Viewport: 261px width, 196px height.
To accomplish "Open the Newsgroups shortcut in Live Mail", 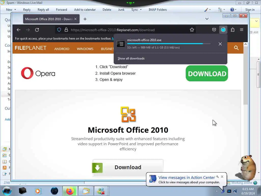I will pos(5,174).
